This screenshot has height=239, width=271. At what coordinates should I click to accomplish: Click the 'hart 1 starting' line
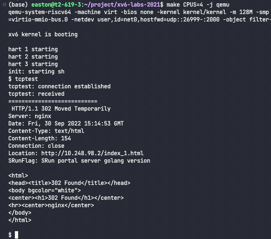[x=33, y=49]
